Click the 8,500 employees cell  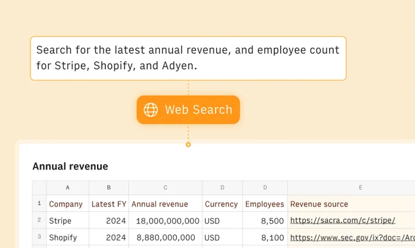pos(265,221)
